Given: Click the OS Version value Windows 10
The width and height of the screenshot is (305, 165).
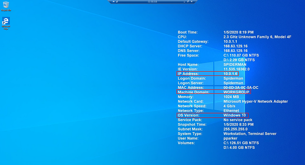Looking at the screenshot, I should click(235, 115).
